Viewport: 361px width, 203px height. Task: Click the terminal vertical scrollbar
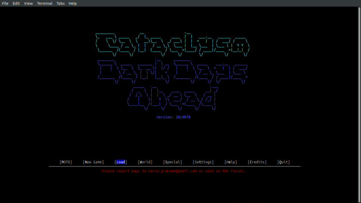[x=359, y=105]
